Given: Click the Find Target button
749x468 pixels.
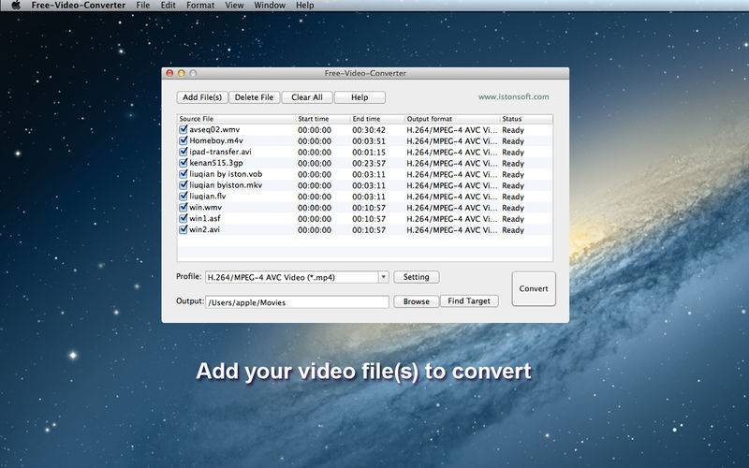Looking at the screenshot, I should [x=469, y=300].
